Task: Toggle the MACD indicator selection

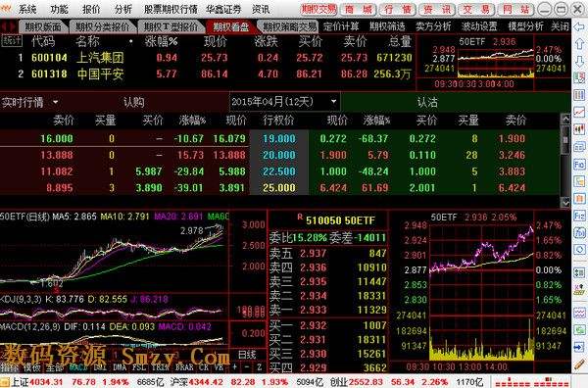Action: (77, 367)
